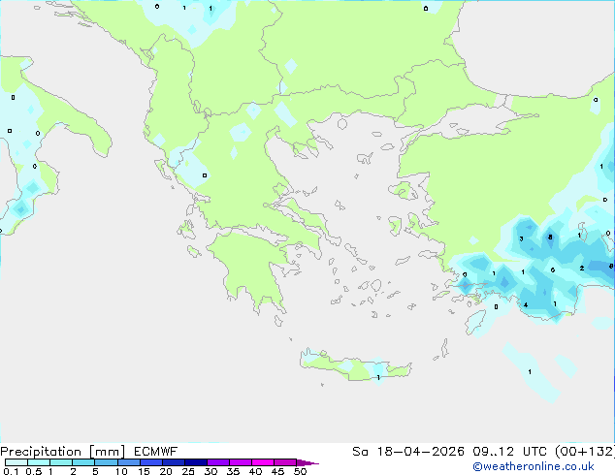Select the 10–15 mm legend color swatch
The height and width of the screenshot is (475, 615).
(128, 462)
